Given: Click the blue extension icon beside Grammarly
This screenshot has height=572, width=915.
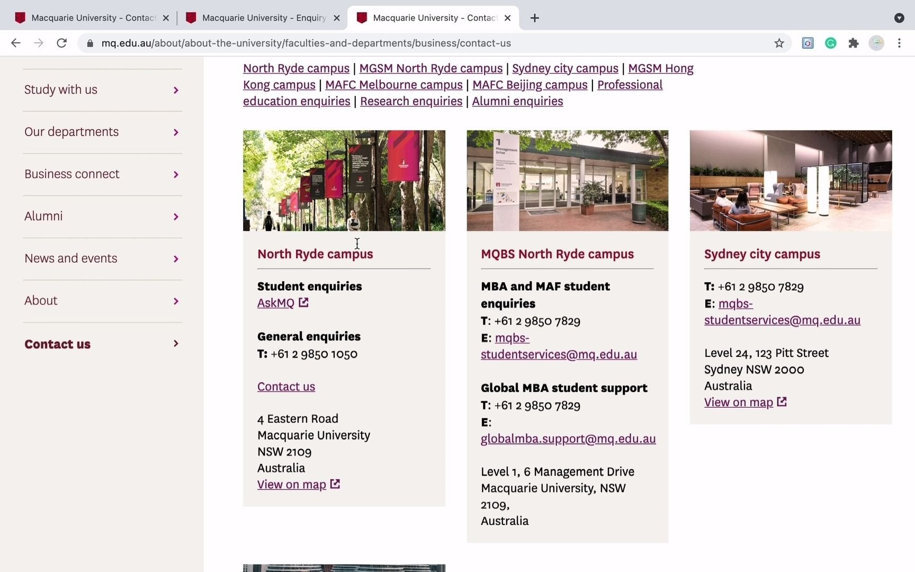Looking at the screenshot, I should click(808, 43).
